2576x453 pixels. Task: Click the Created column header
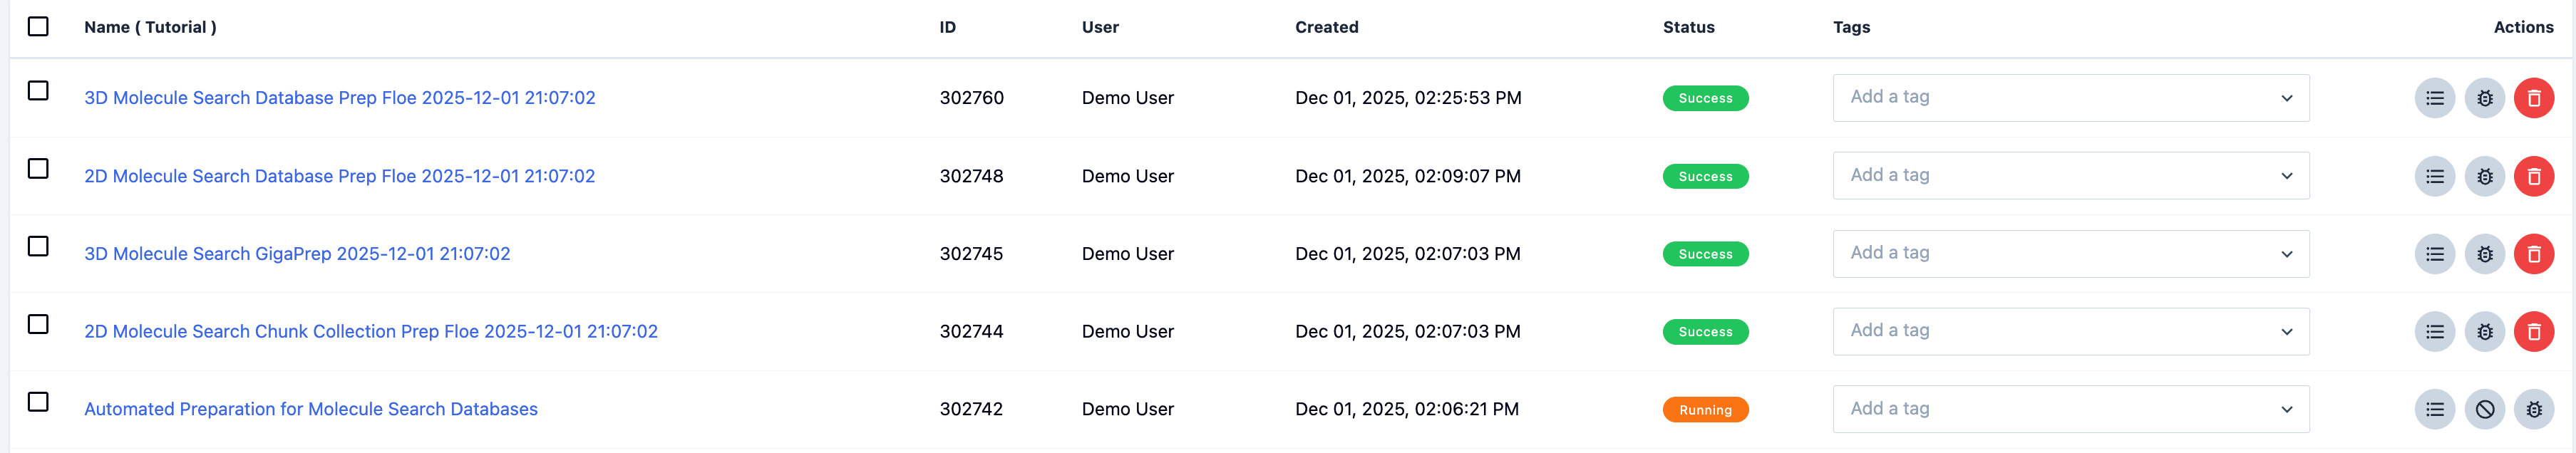tap(1326, 27)
